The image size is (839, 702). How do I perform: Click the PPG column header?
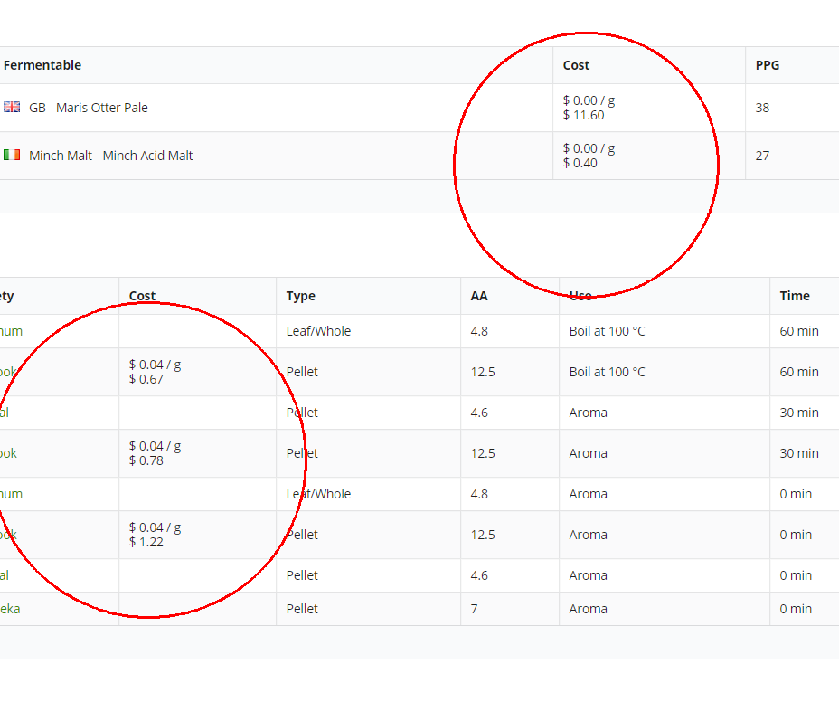tap(767, 65)
